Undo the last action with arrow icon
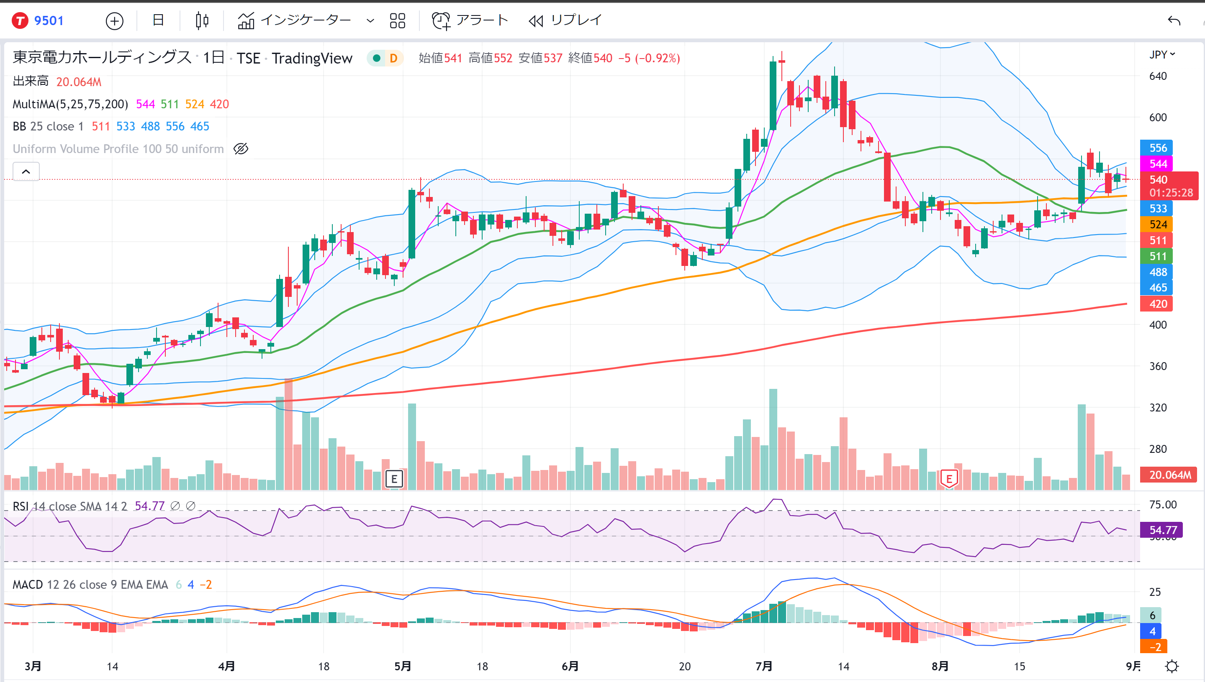The width and height of the screenshot is (1205, 682). (x=1174, y=20)
